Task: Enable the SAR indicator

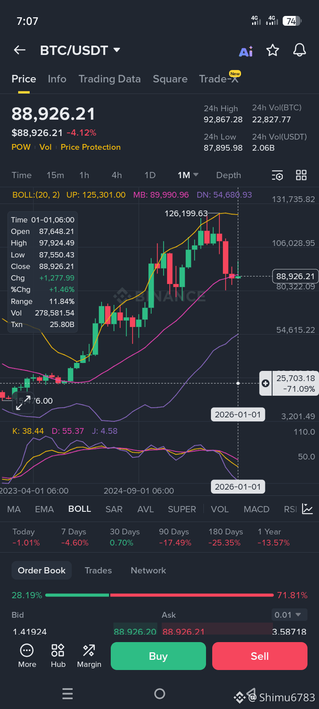Action: tap(114, 509)
